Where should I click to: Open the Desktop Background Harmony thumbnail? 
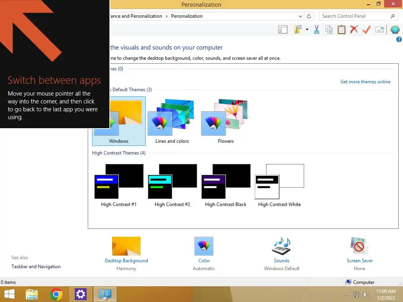[x=126, y=246]
